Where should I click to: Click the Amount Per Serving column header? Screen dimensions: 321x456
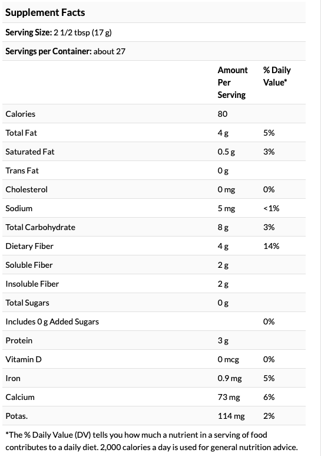[233, 83]
